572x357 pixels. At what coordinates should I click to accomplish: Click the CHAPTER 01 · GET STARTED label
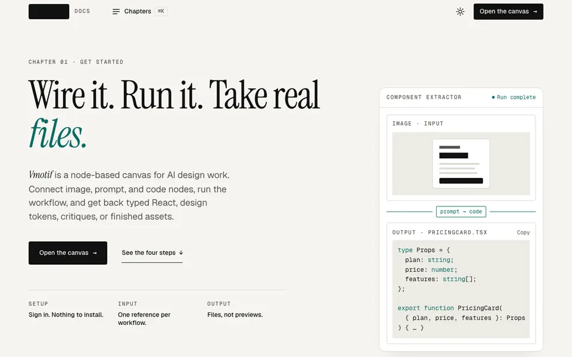click(76, 62)
